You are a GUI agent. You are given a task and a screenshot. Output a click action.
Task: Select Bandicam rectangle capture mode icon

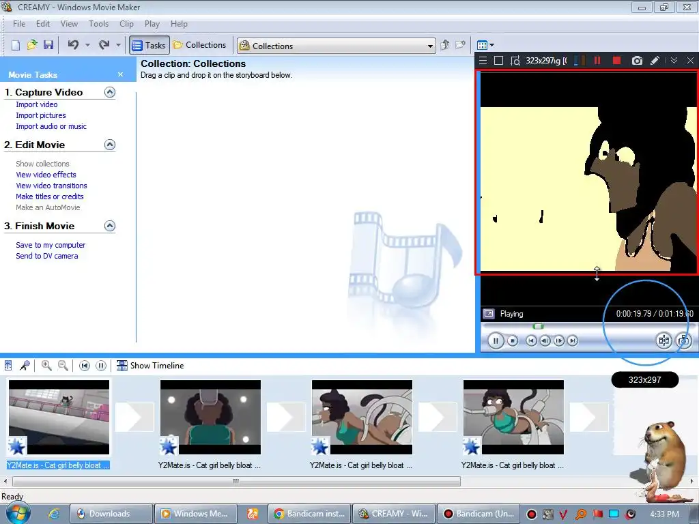click(x=499, y=61)
